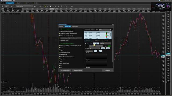Select the pen drawing tool in the toolbar
Image resolution: width=172 pixels, height=96 pixels.
pos(66,6)
